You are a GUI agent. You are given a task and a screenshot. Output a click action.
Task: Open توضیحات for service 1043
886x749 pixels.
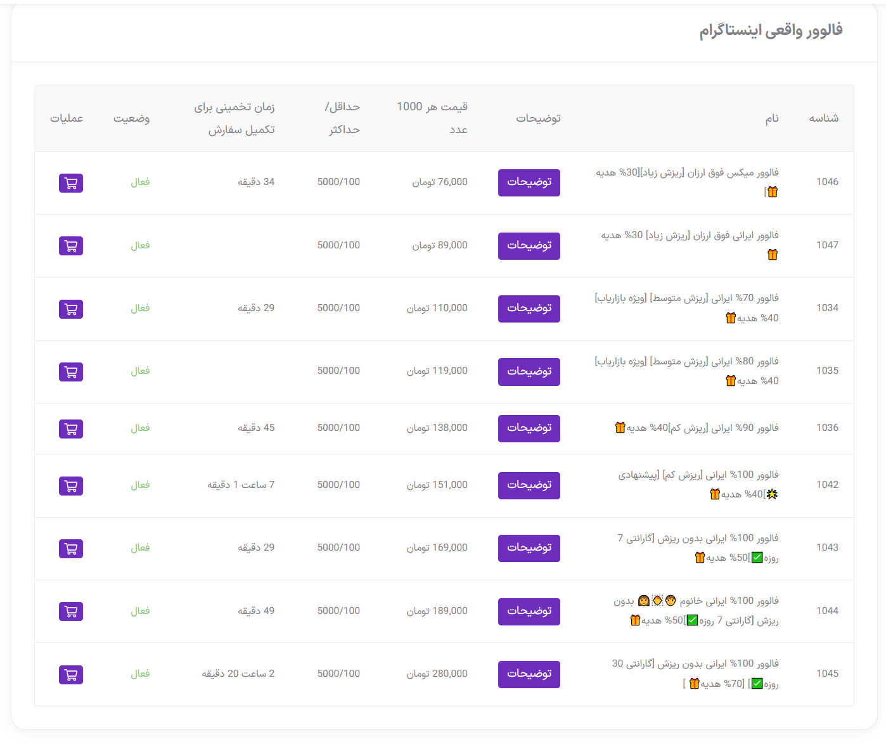(529, 548)
